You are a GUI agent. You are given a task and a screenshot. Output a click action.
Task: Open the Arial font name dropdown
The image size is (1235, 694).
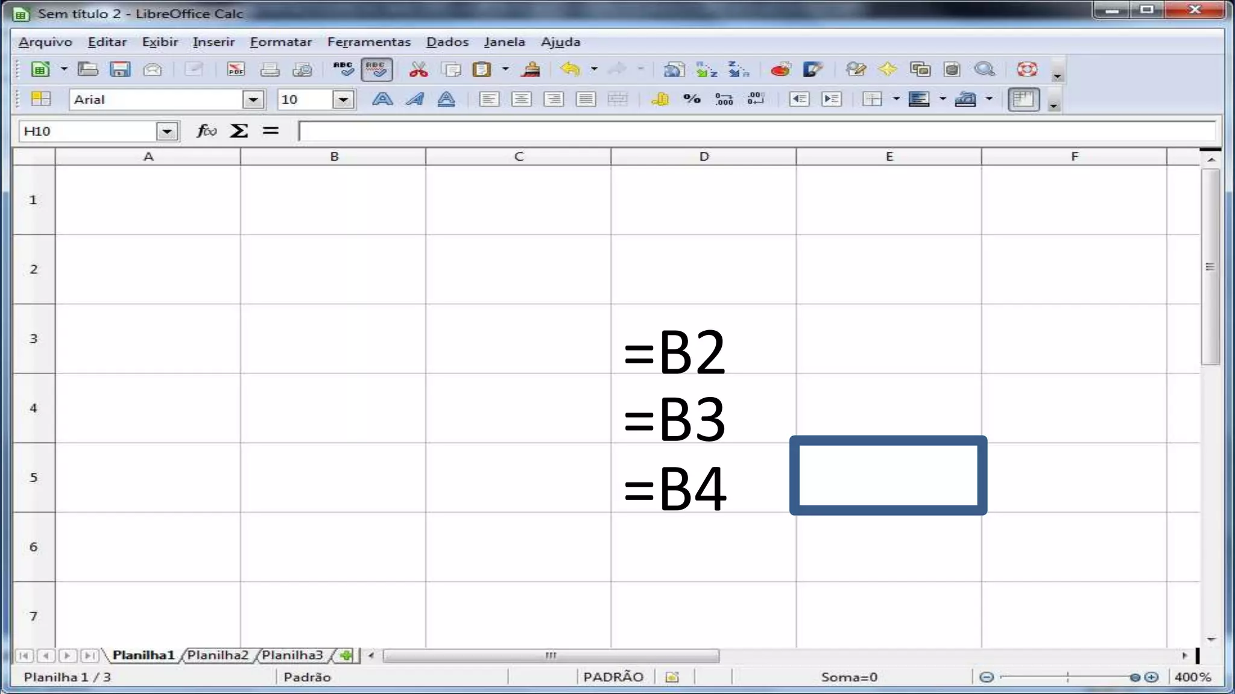pos(253,99)
